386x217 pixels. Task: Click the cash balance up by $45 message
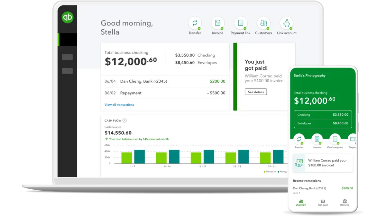[137, 139]
